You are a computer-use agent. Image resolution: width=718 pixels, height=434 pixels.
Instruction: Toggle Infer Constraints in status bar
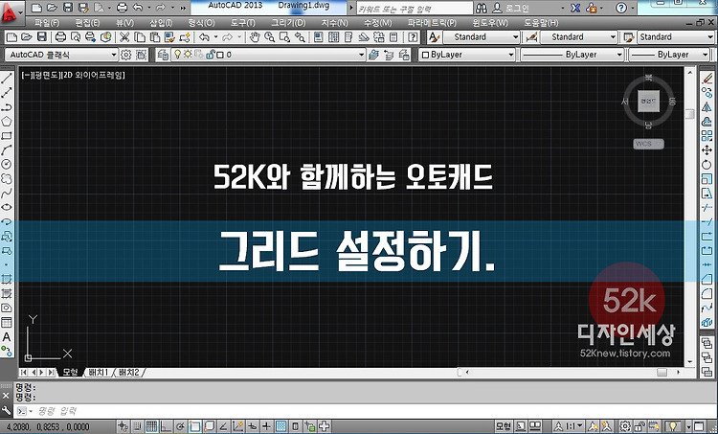pyautogui.click(x=123, y=426)
